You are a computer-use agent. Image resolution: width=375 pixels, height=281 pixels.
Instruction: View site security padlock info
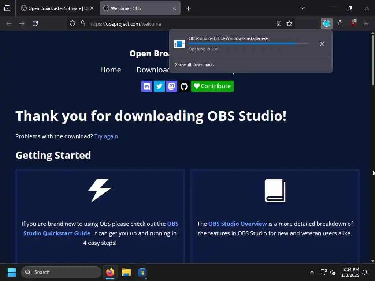[83, 23]
